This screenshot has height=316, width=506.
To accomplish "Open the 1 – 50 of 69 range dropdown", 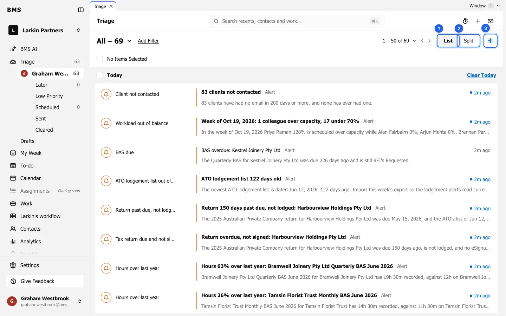I will click(x=399, y=41).
